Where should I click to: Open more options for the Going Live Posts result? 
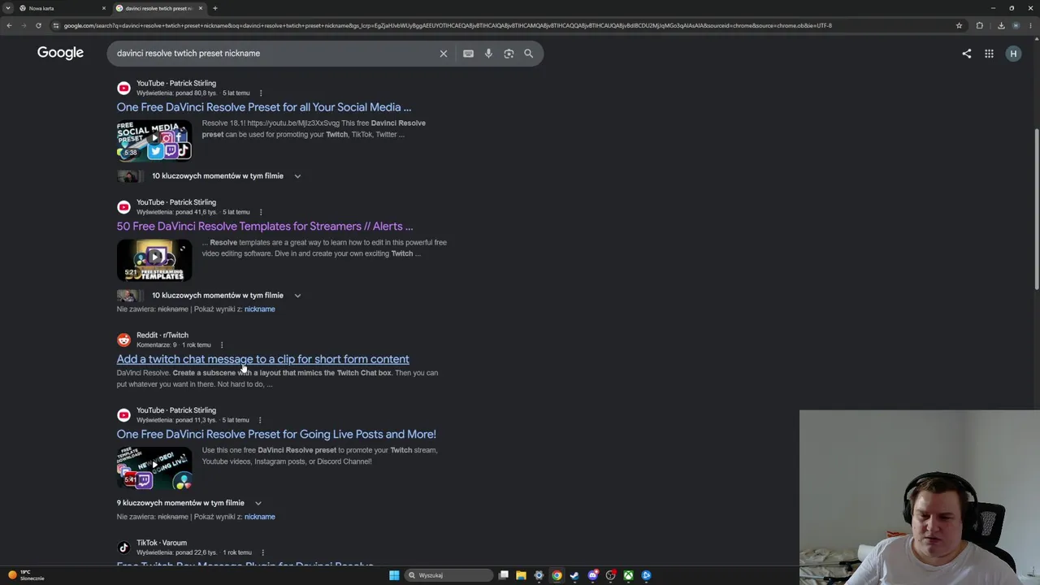(x=260, y=420)
